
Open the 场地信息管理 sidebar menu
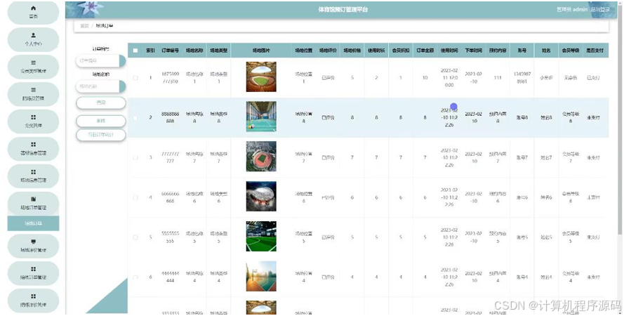tap(34, 176)
